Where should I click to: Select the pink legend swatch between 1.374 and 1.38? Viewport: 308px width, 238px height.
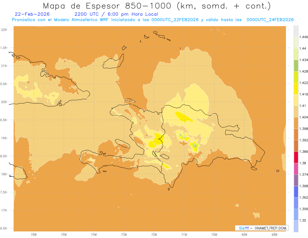click(296, 169)
